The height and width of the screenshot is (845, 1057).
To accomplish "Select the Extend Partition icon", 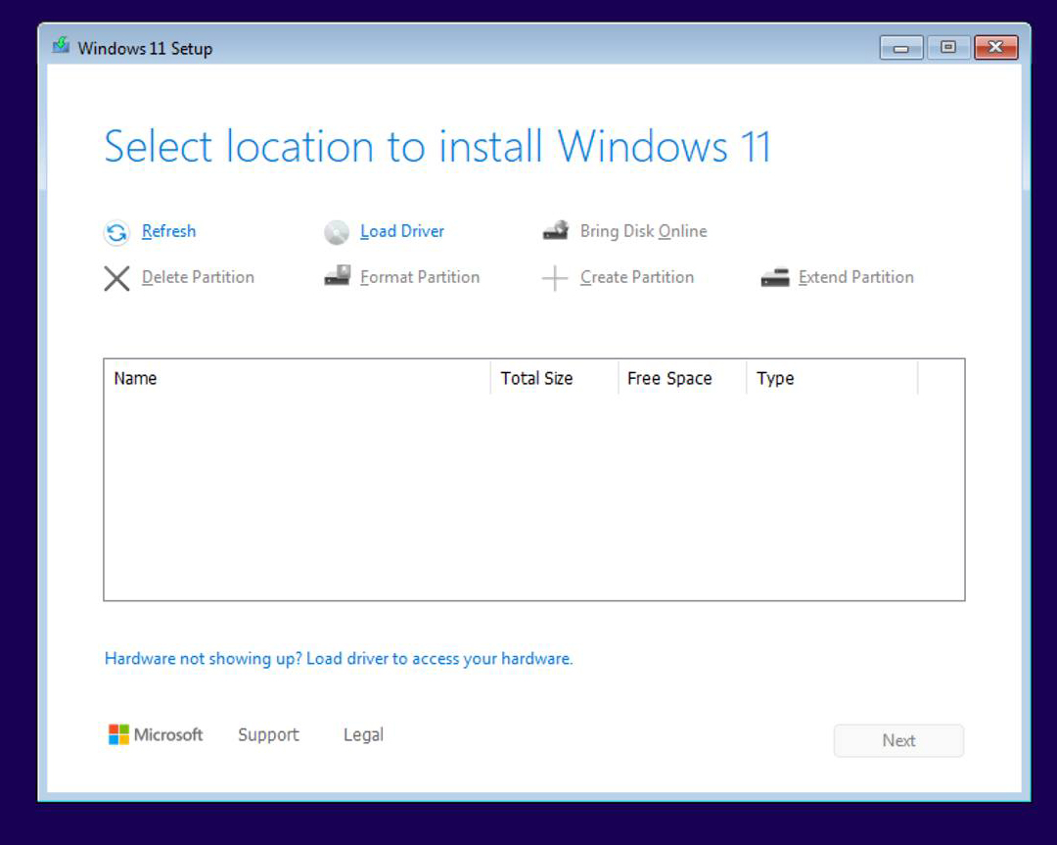I will pyautogui.click(x=773, y=277).
